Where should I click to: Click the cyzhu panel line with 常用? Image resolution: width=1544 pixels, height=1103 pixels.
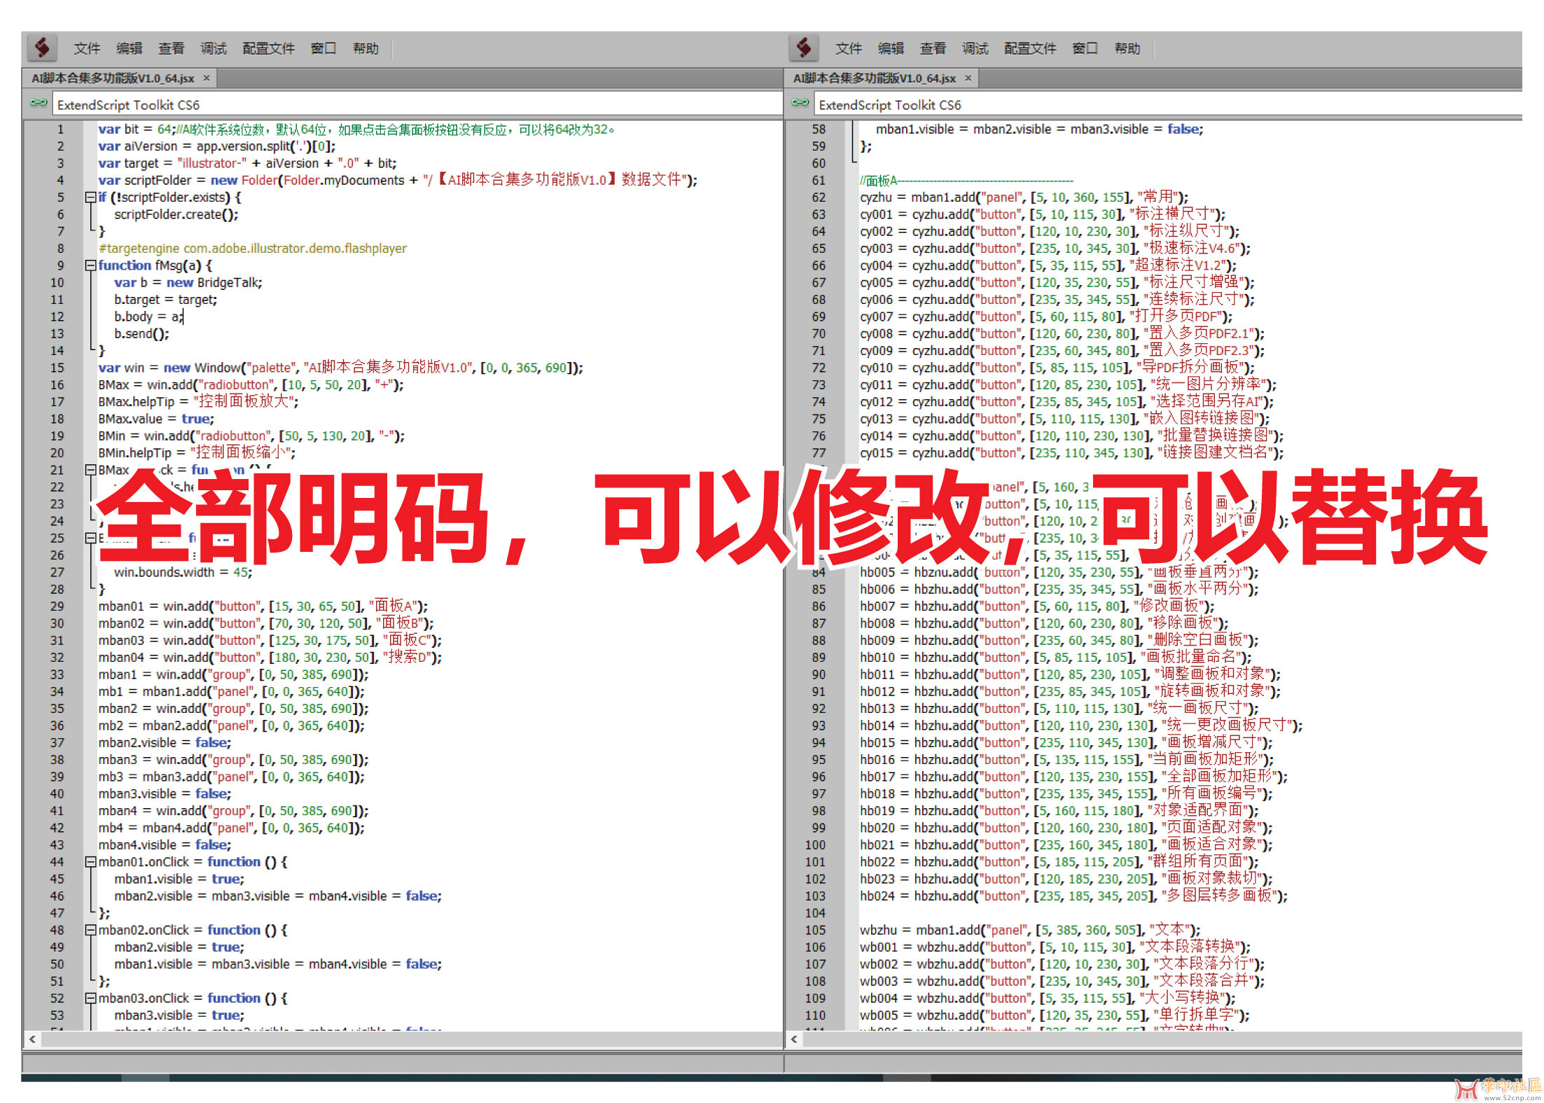click(1024, 197)
